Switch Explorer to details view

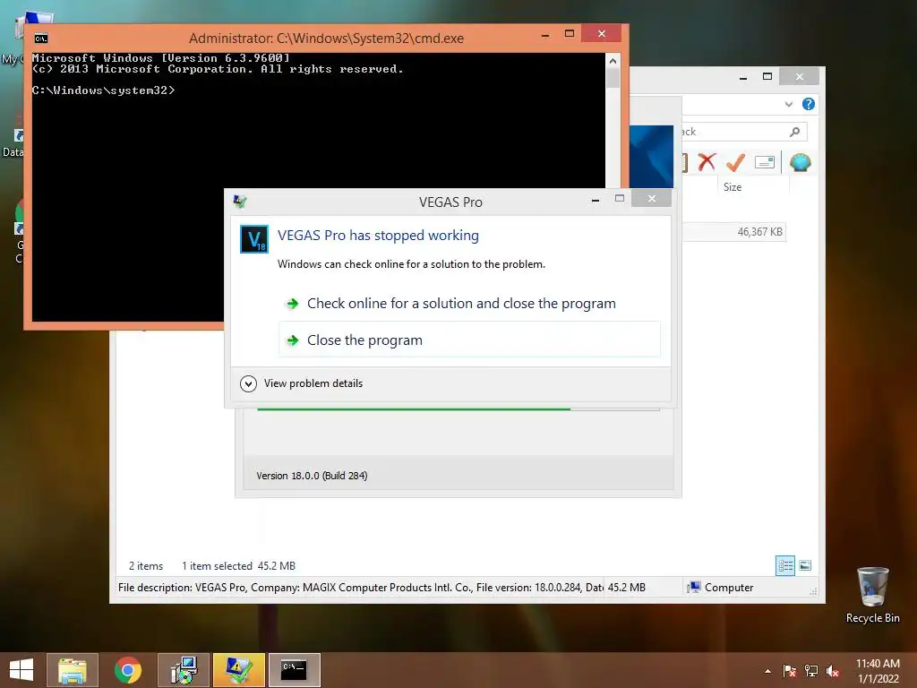click(x=784, y=565)
